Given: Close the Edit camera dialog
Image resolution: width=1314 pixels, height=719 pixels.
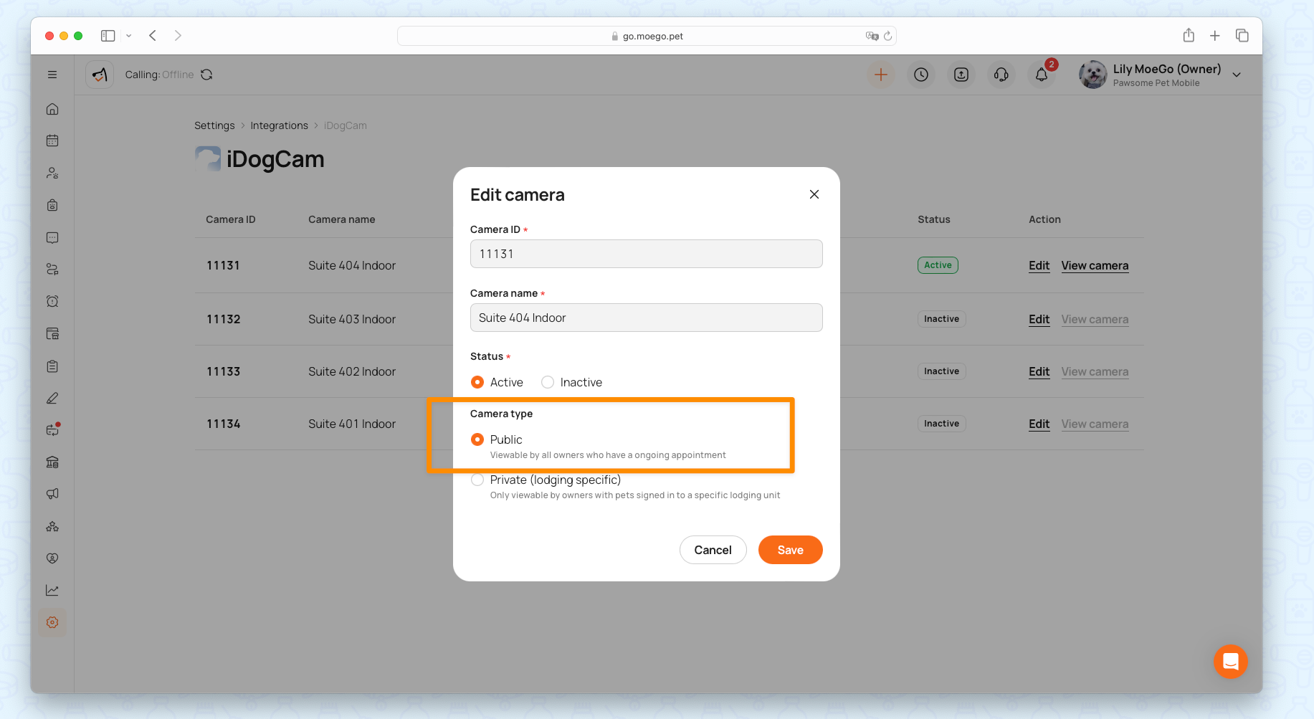Looking at the screenshot, I should click(814, 194).
